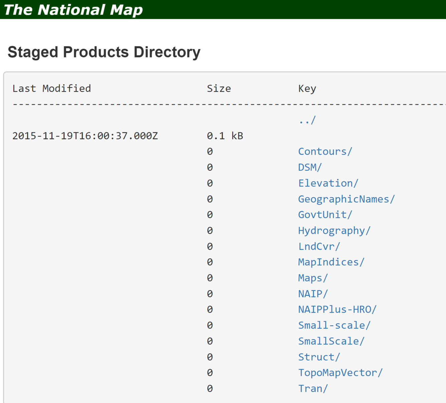This screenshot has width=446, height=403.
Task: Open the Elevation/ folder link
Action: [x=328, y=183]
